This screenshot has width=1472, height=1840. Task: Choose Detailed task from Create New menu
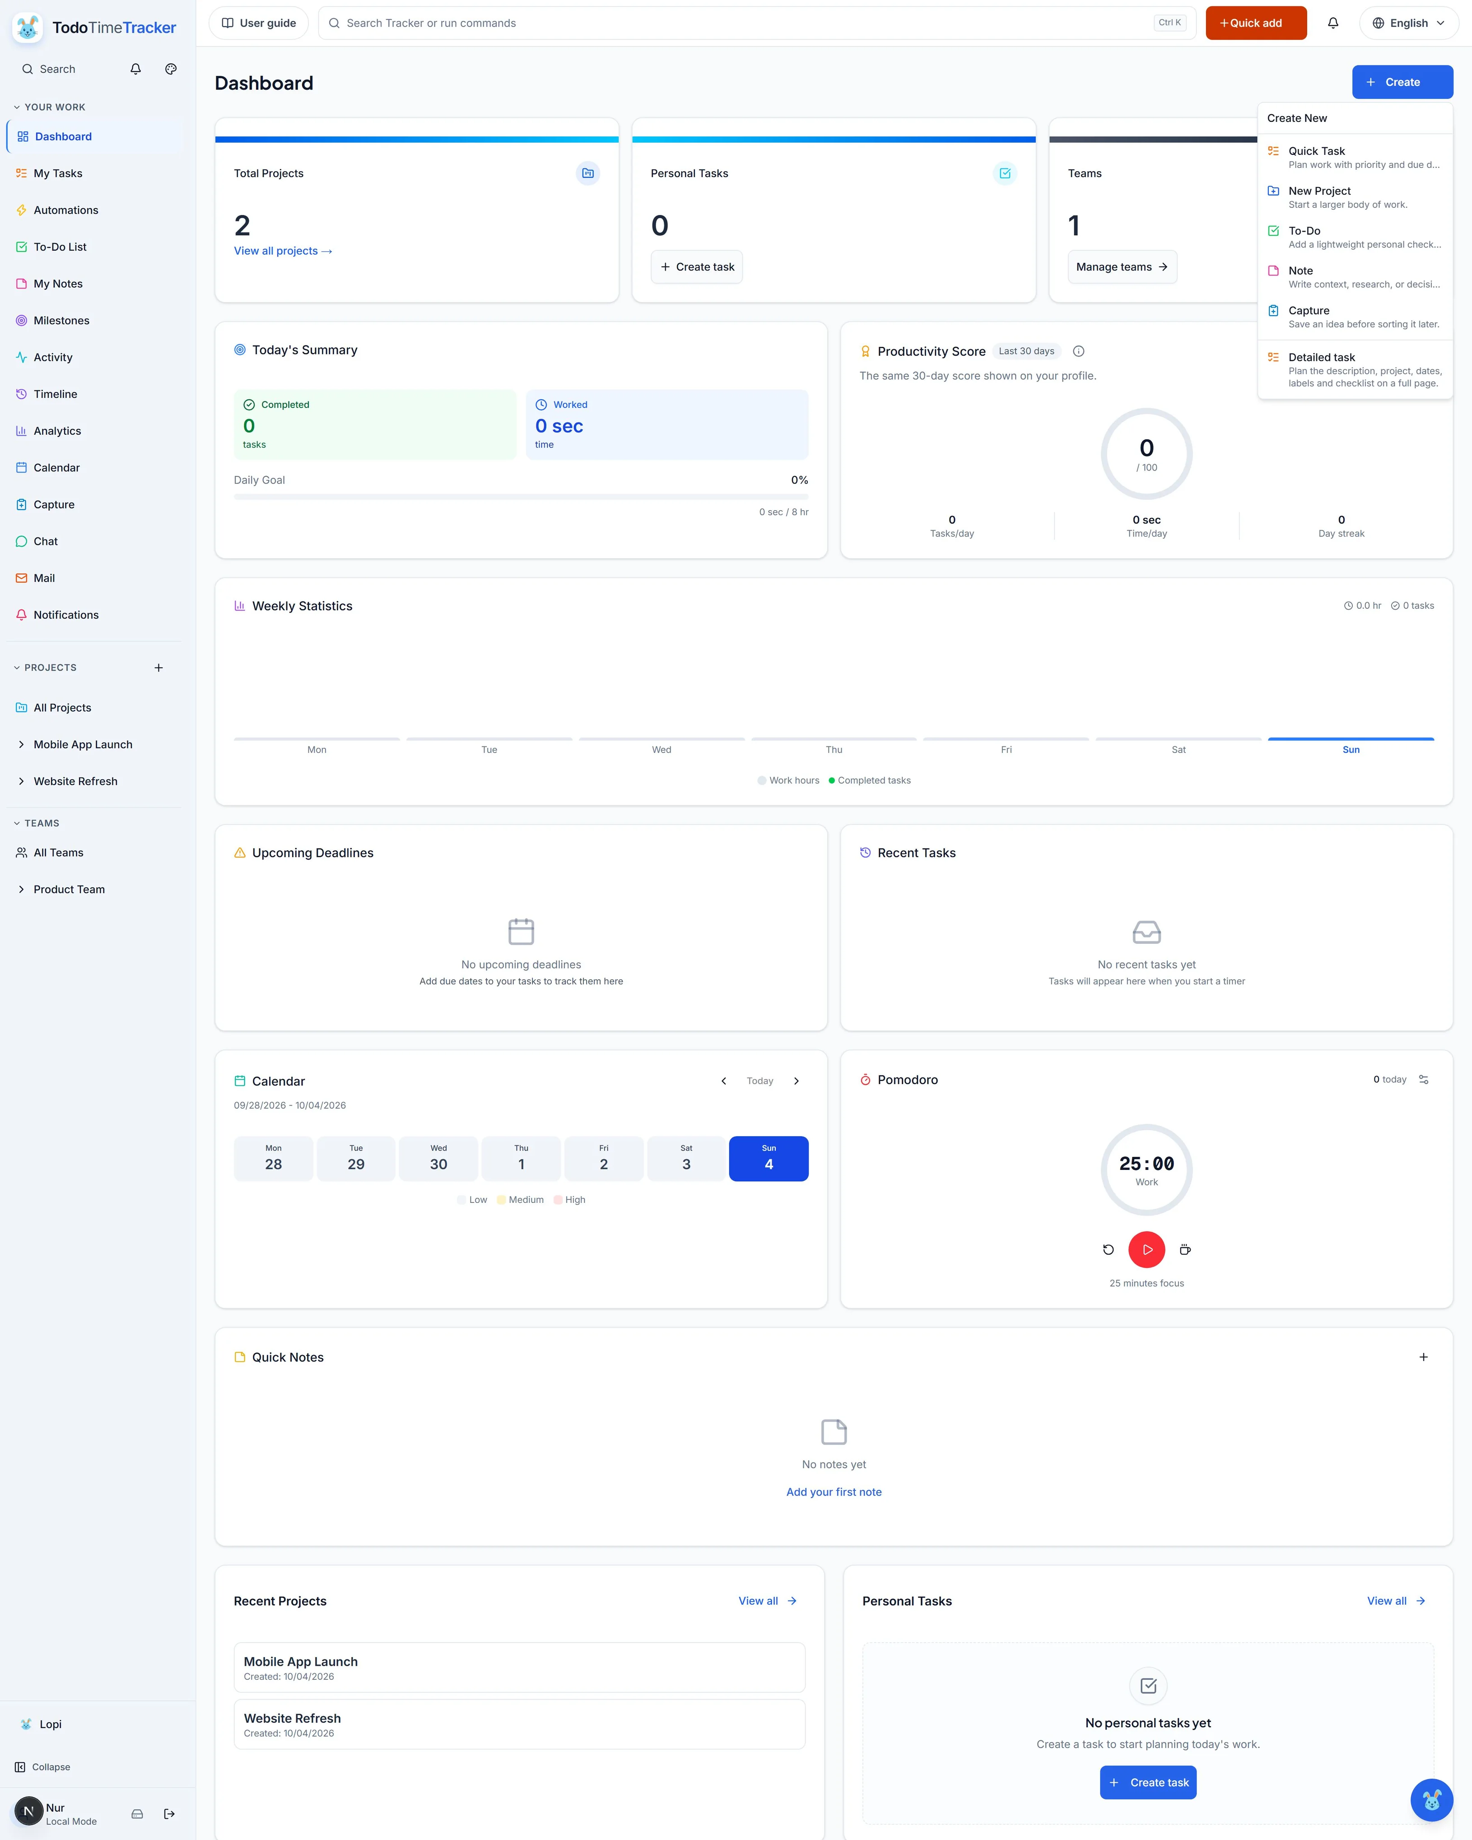point(1355,369)
